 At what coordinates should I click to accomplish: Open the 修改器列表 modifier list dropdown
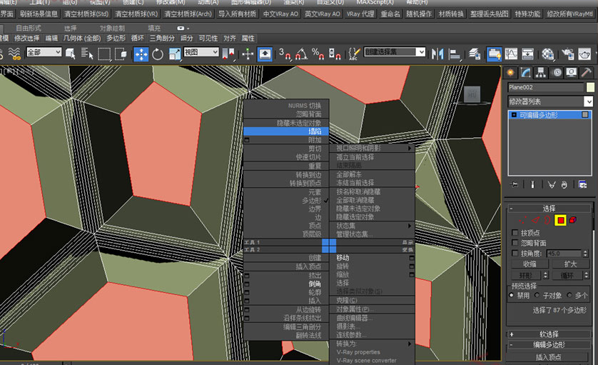(x=550, y=101)
